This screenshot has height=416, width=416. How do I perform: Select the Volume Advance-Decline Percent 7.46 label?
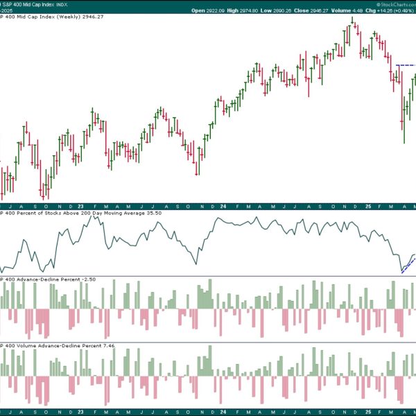58,346
